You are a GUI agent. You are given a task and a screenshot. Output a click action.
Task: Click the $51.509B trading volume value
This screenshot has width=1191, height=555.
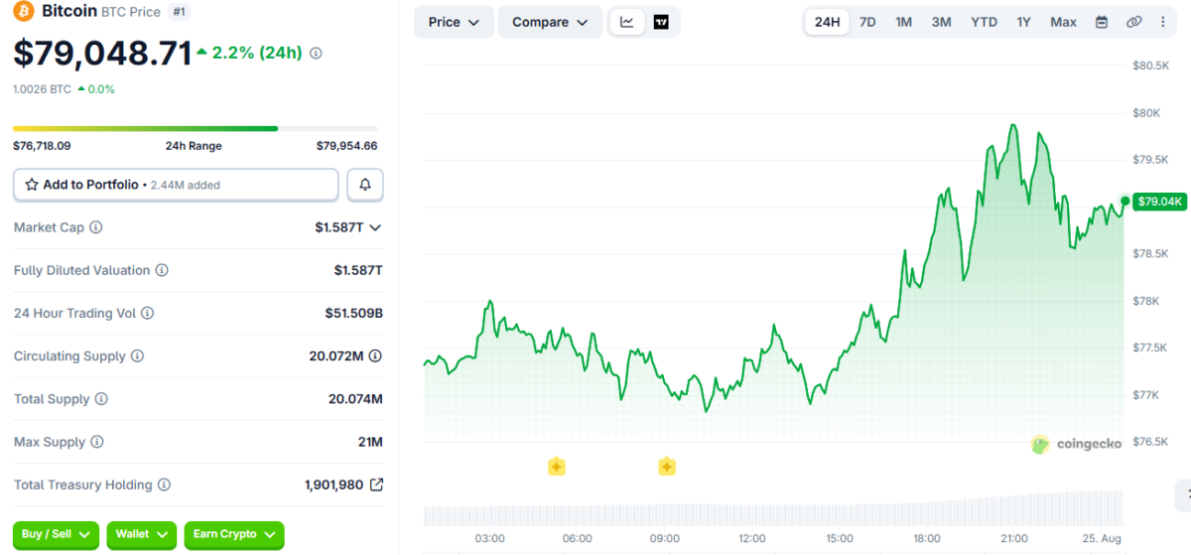(x=353, y=313)
